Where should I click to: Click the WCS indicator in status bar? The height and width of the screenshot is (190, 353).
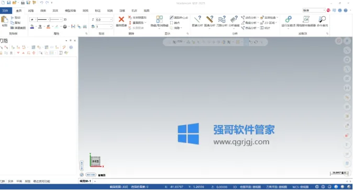click(x=301, y=187)
